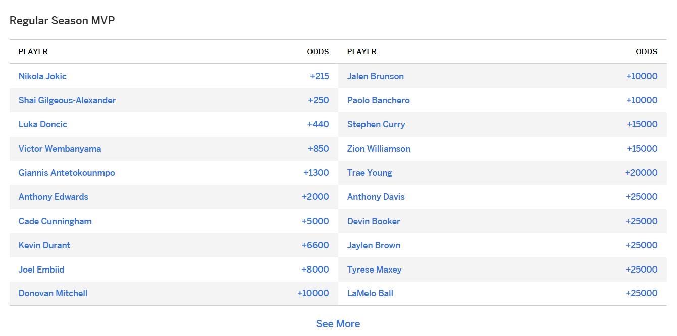Click Donovan Mitchell's name
Viewport: 677px width, 336px height.
point(53,293)
